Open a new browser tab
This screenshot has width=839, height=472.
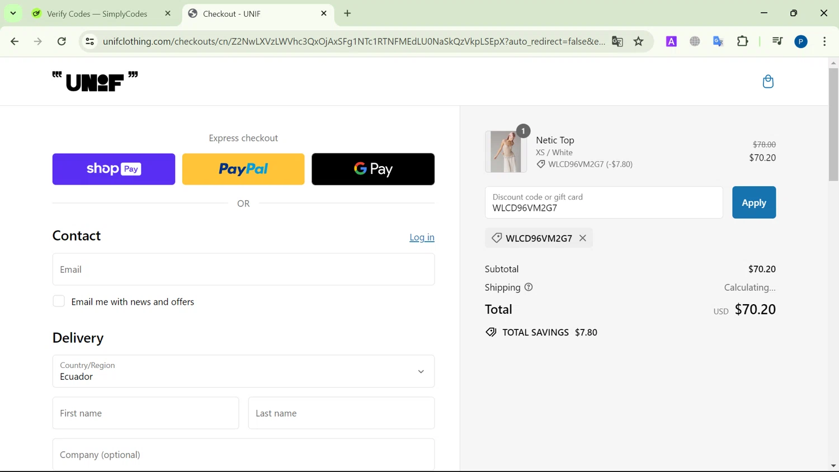[x=347, y=13]
